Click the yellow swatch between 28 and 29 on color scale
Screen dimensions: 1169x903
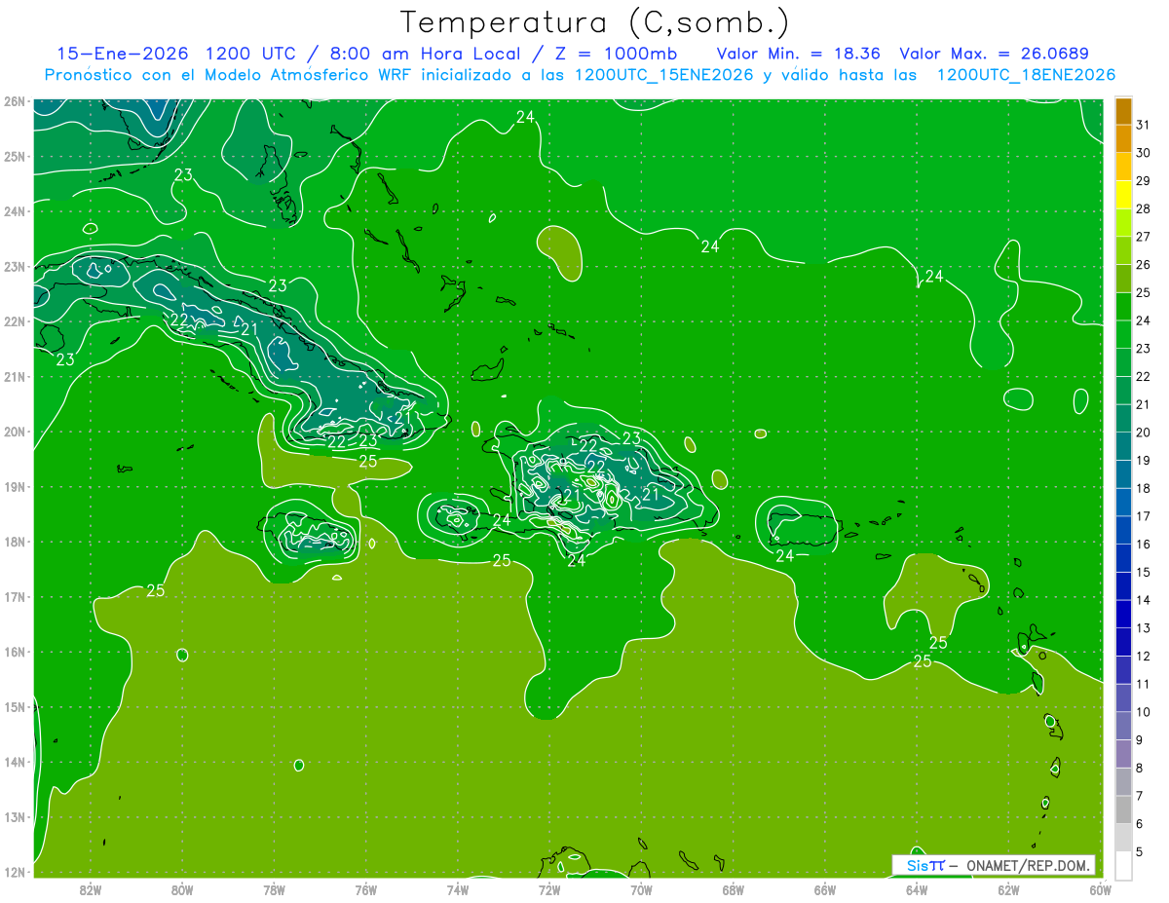coord(1123,195)
